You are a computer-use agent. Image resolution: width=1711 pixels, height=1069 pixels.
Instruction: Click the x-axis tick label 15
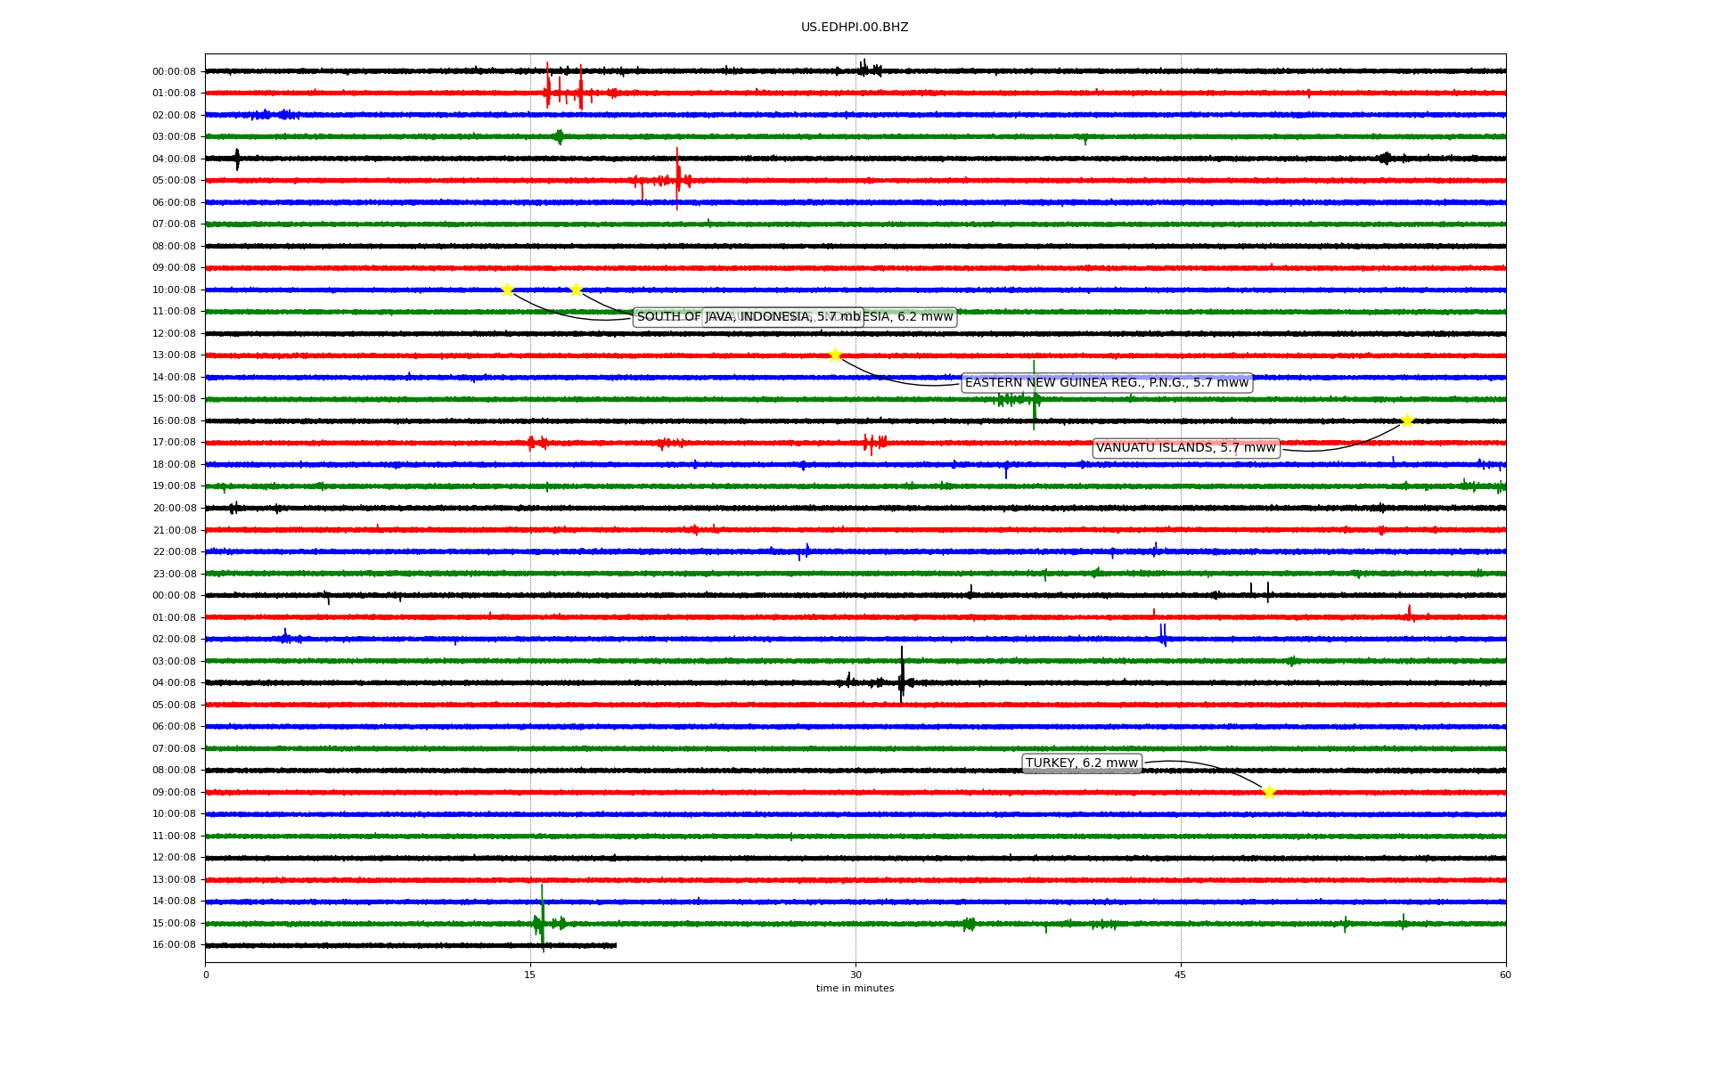[x=530, y=975]
